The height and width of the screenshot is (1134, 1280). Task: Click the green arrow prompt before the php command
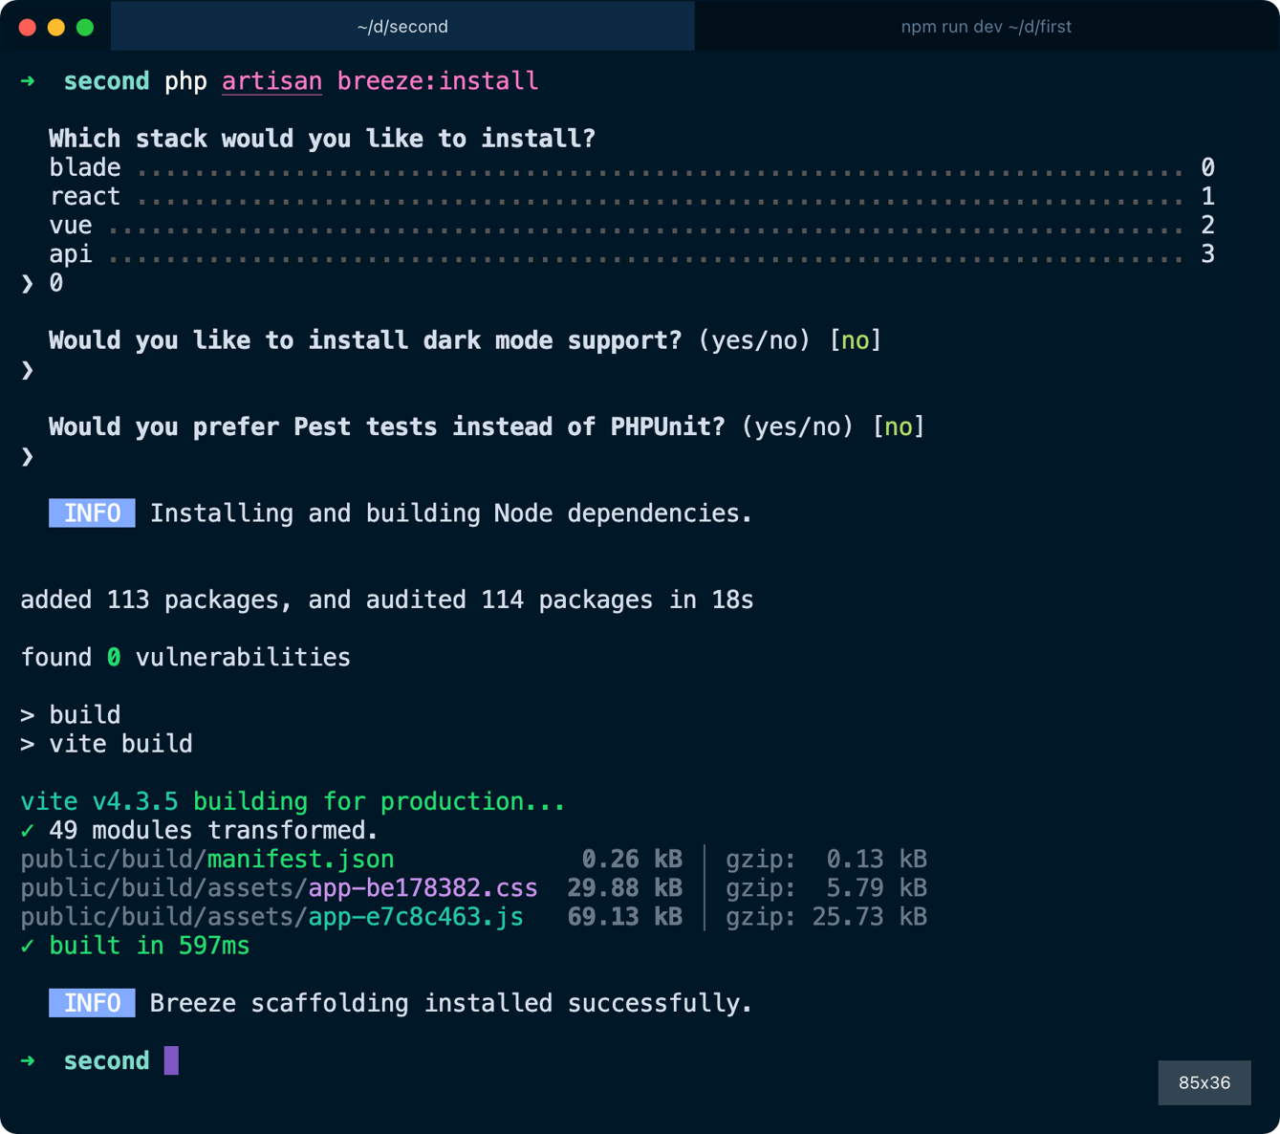(x=28, y=81)
